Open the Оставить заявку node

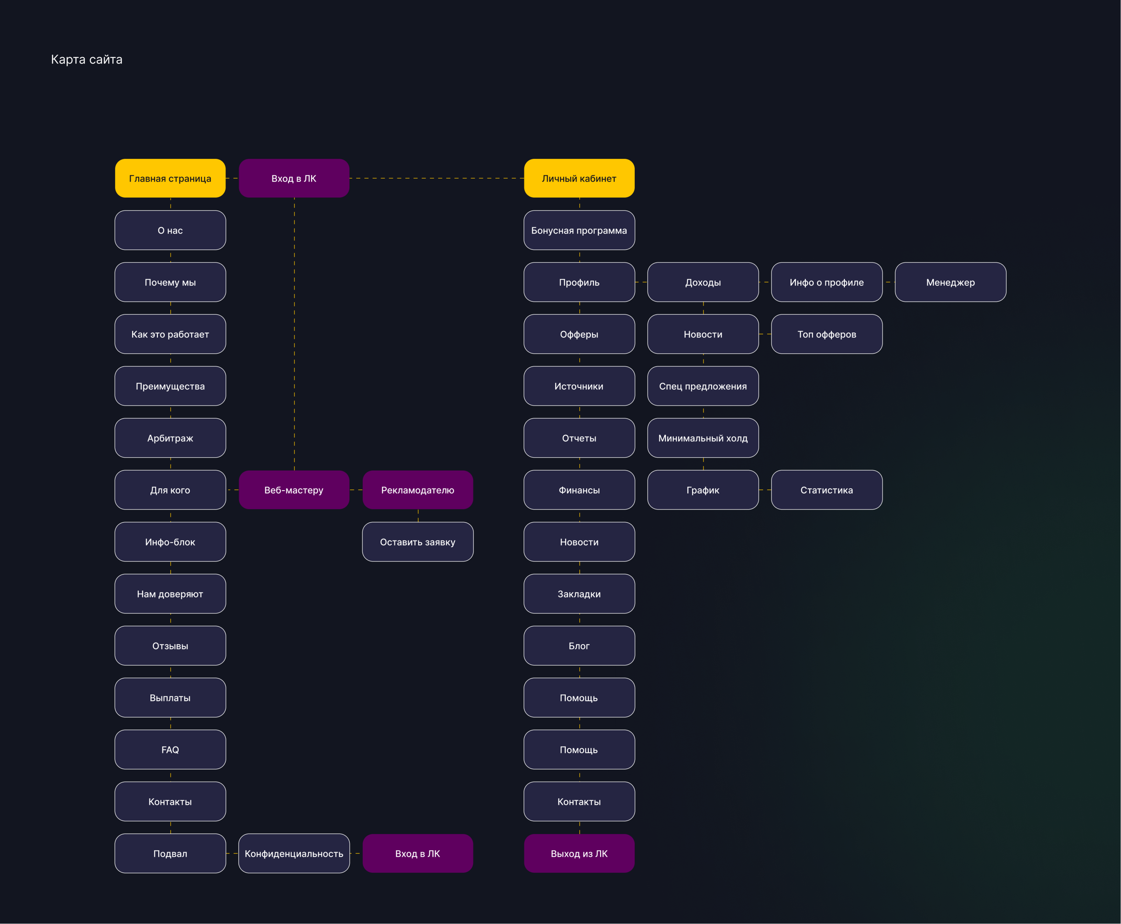click(418, 542)
